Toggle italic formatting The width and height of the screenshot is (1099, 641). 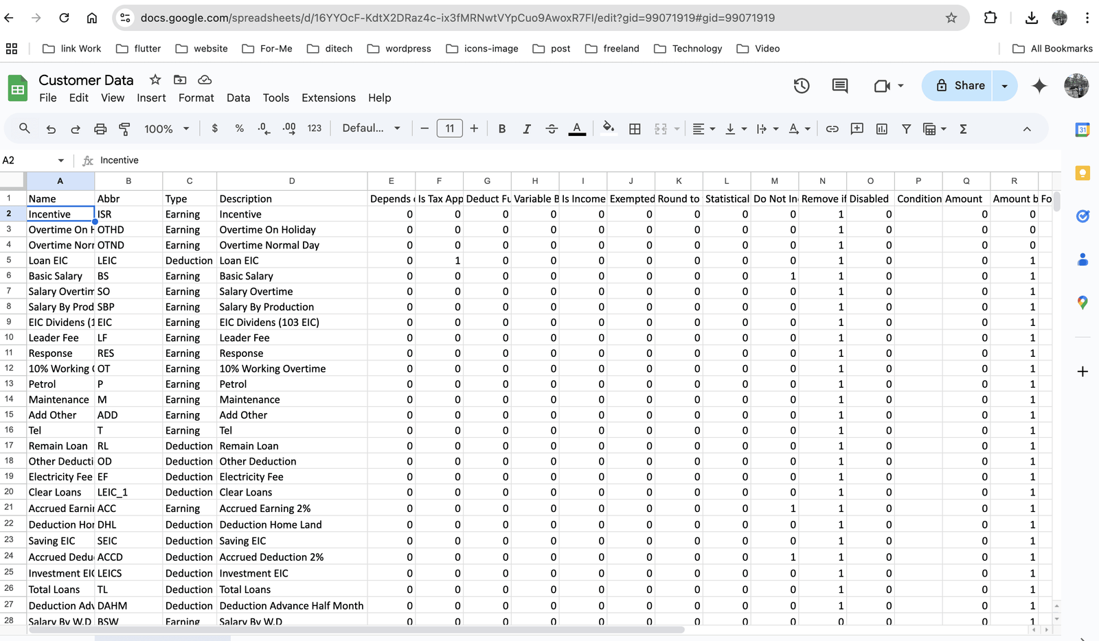coord(527,129)
